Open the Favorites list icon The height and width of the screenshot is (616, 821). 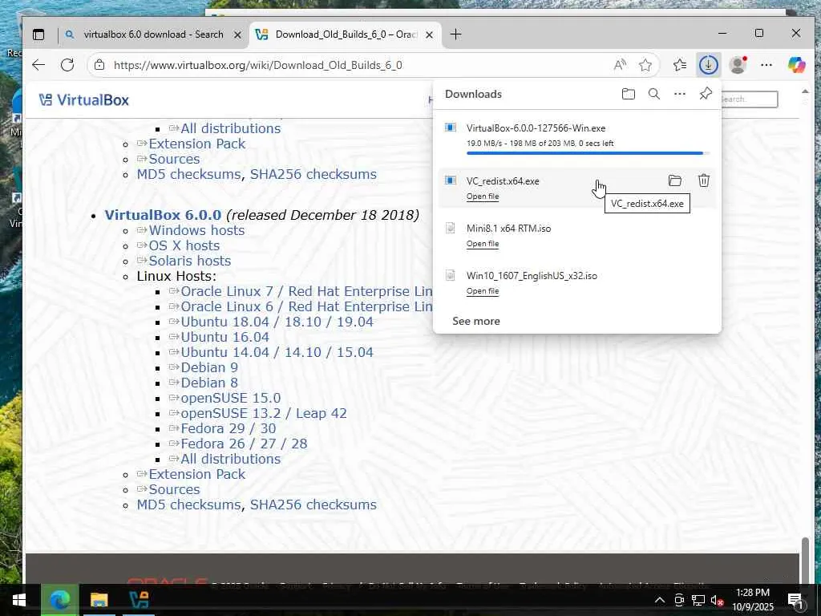pyautogui.click(x=680, y=65)
